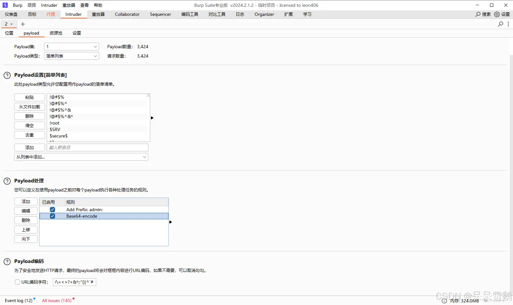Image resolution: width=513 pixels, height=305 pixels.
Task: Click the 编辑 rule button
Action: pos(26,211)
